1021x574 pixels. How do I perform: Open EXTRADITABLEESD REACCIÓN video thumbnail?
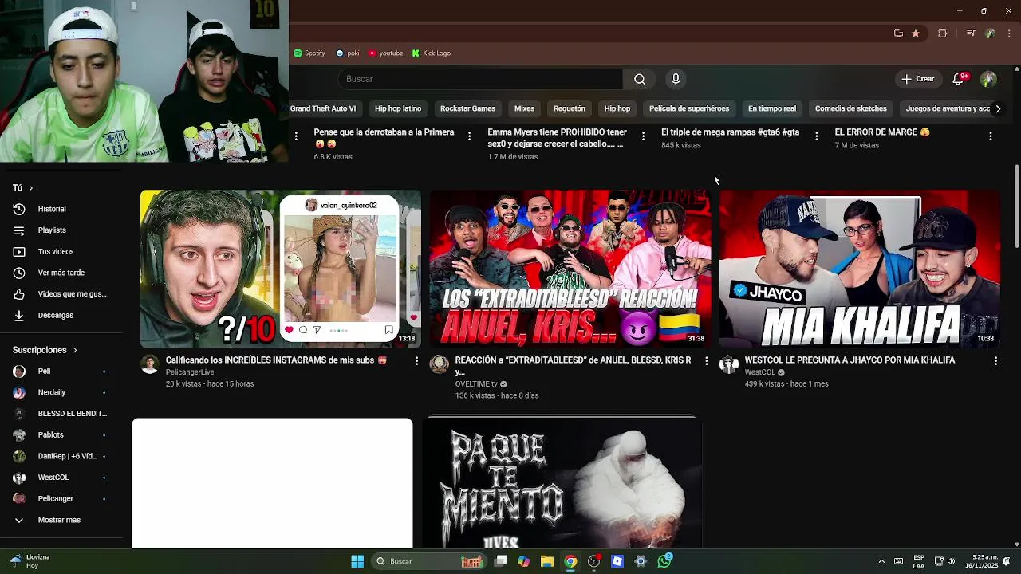click(570, 269)
